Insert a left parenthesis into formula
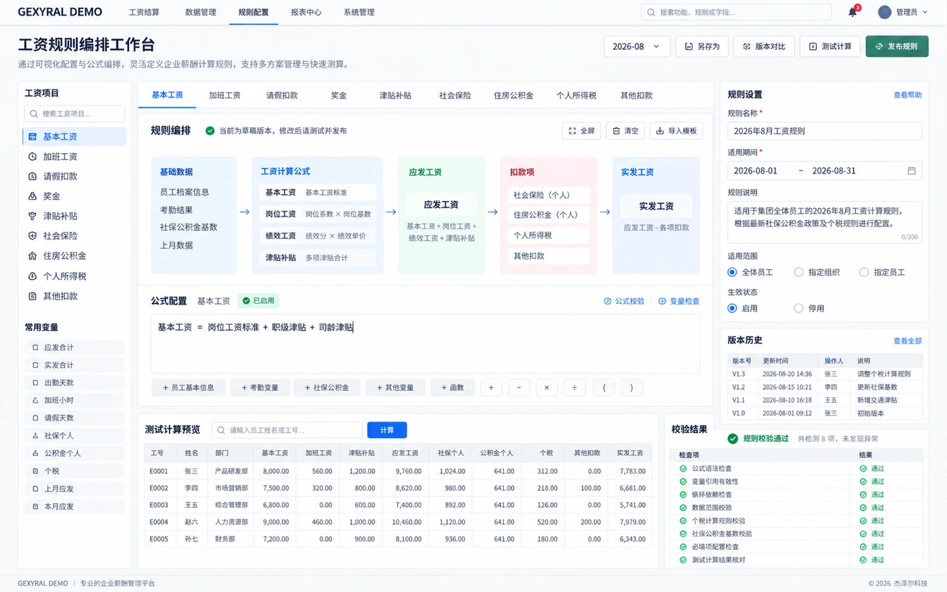This screenshot has width=947, height=592. (604, 387)
